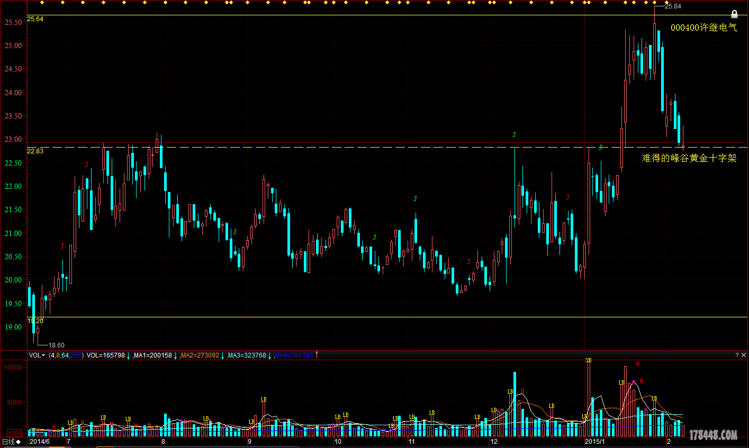Click the green J marker above December peak
749x448 pixels.
coord(514,135)
